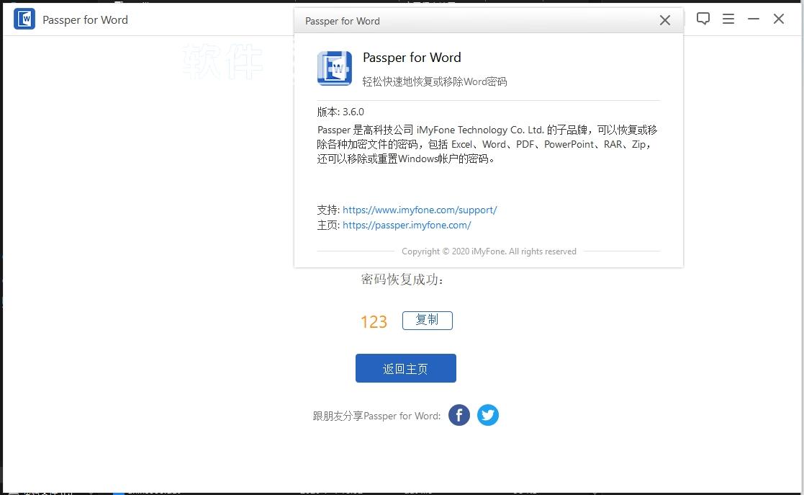This screenshot has height=495, width=804.
Task: Click the feedback speech bubble icon
Action: [703, 19]
